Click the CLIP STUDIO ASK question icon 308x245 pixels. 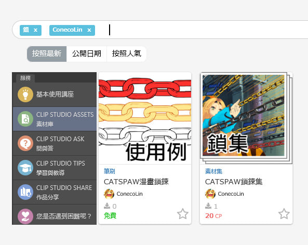25,143
